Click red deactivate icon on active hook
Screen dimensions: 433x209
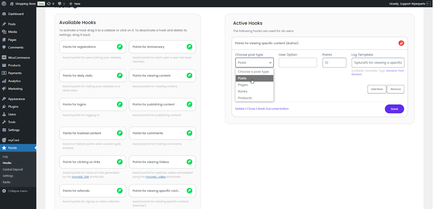401,43
